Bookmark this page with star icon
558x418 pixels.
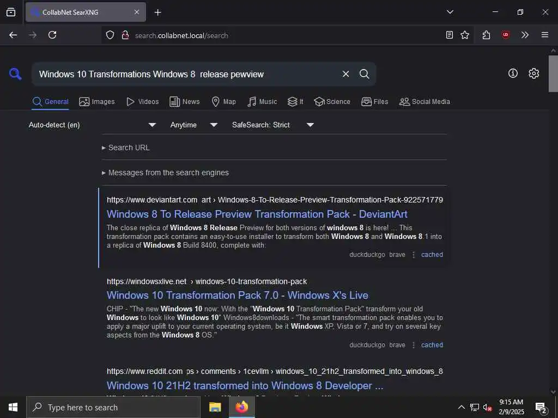[x=465, y=35]
